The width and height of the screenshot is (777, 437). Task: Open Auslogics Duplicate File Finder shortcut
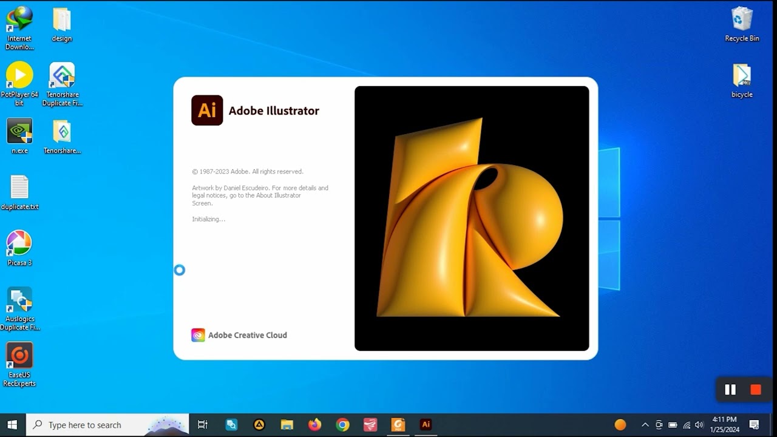pyautogui.click(x=19, y=308)
